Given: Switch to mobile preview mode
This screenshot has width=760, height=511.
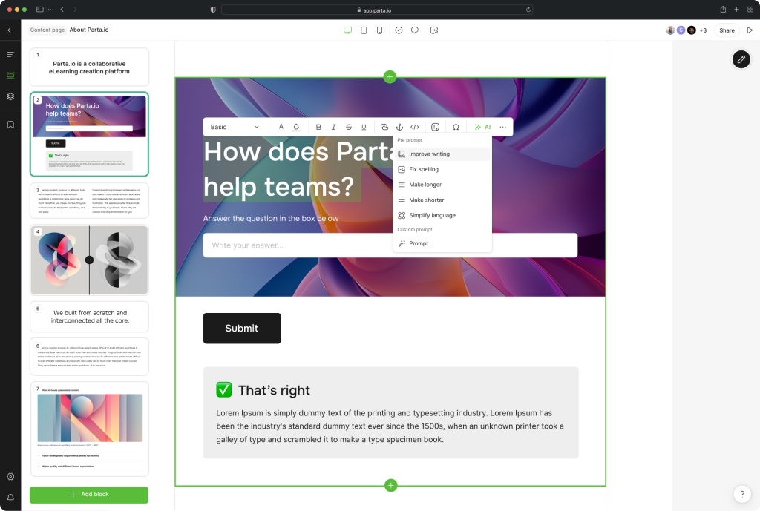Looking at the screenshot, I should coord(379,30).
